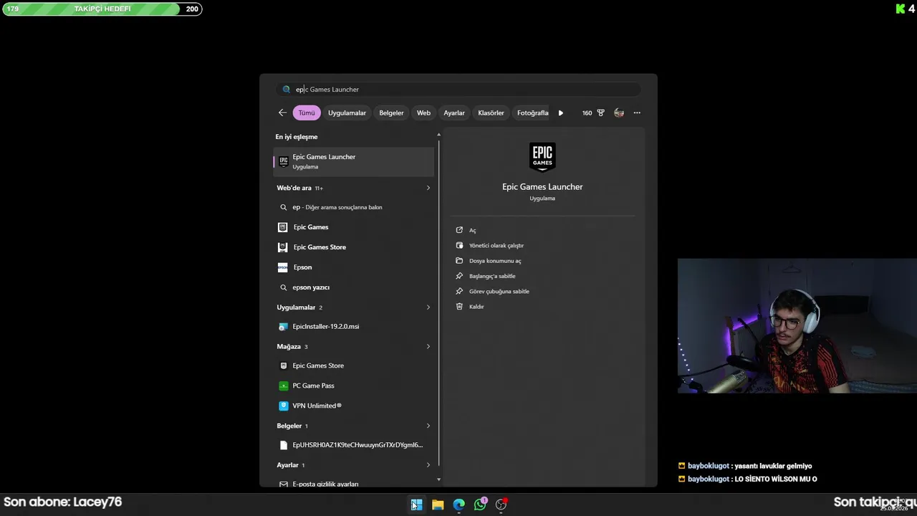Choose Dosya konumunu aç
Viewport: 917px width, 516px height.
(495, 261)
